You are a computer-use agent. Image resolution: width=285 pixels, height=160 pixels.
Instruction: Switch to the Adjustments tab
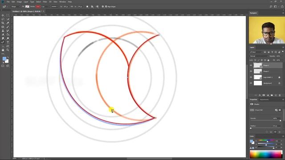(264, 100)
